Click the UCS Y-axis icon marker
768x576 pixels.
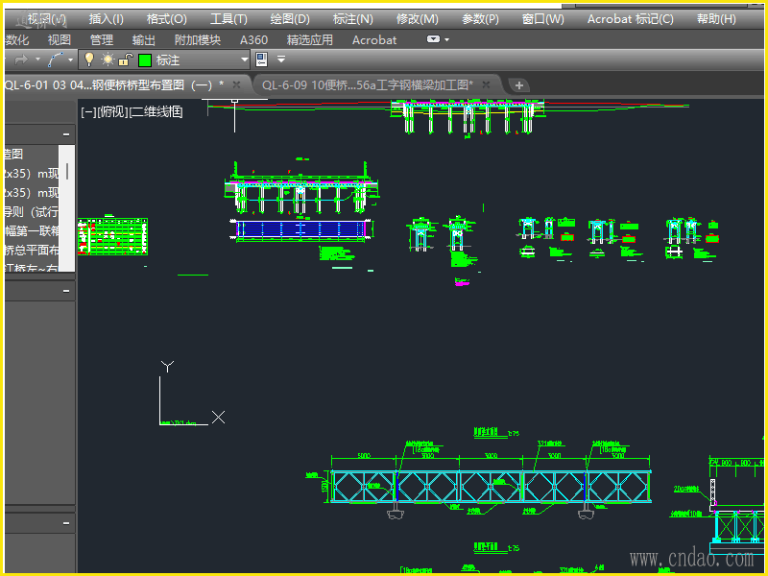pos(167,367)
